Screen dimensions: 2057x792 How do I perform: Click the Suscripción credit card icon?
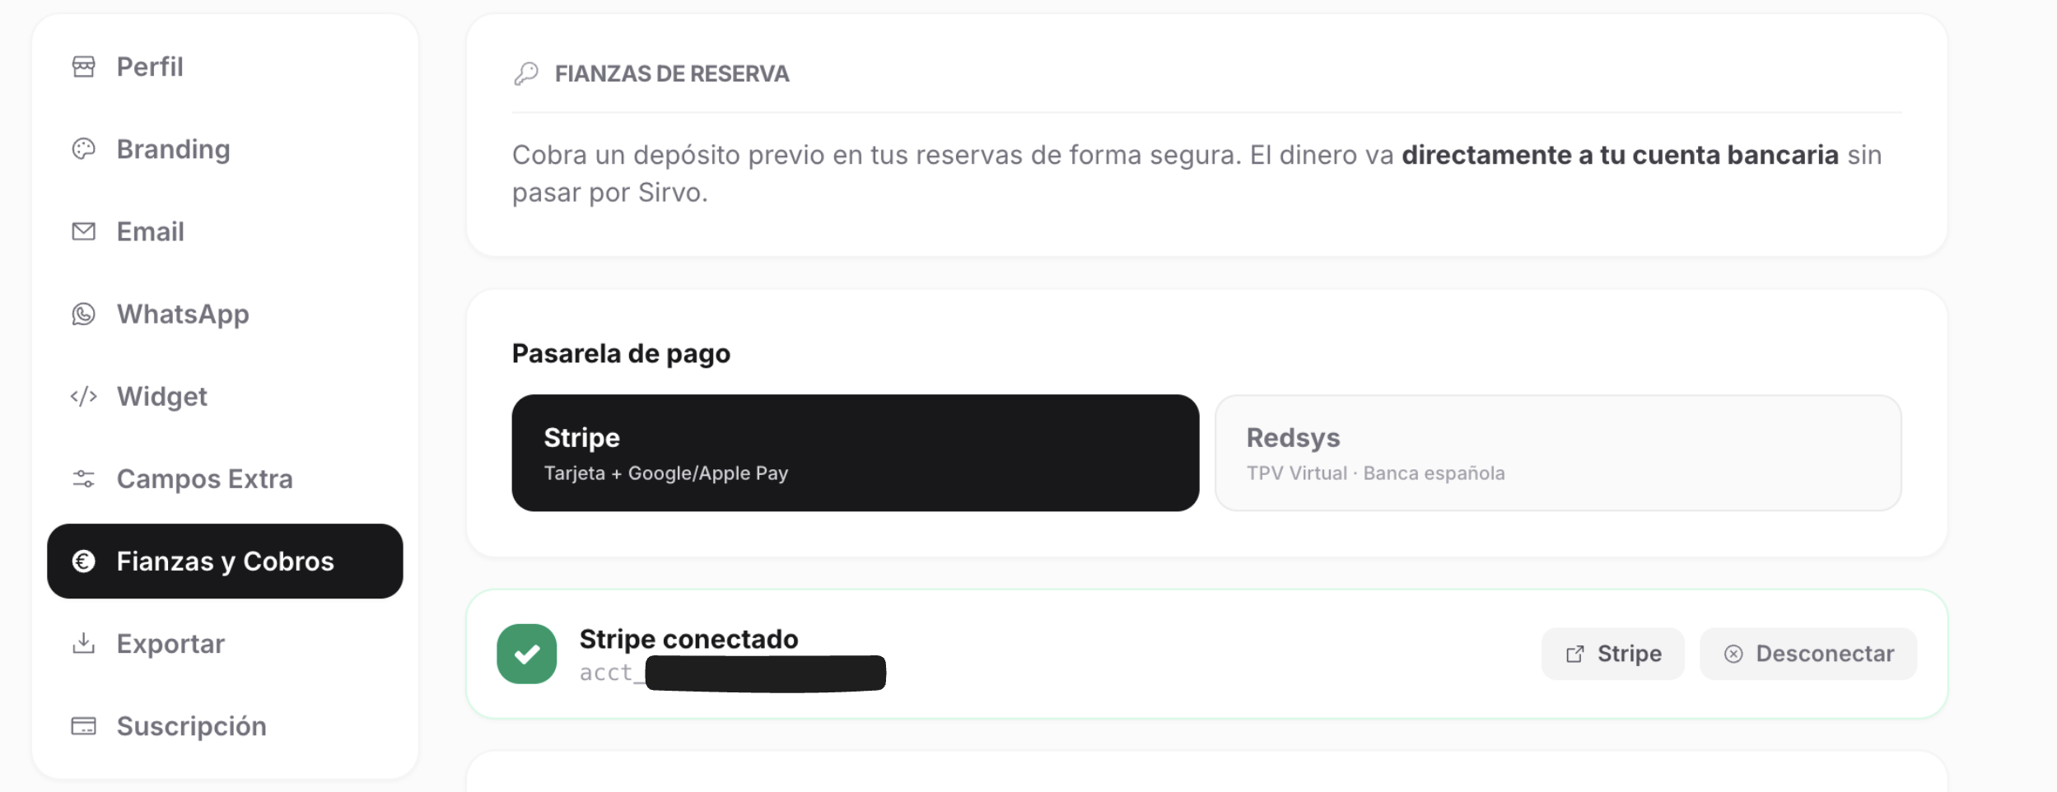coord(83,725)
